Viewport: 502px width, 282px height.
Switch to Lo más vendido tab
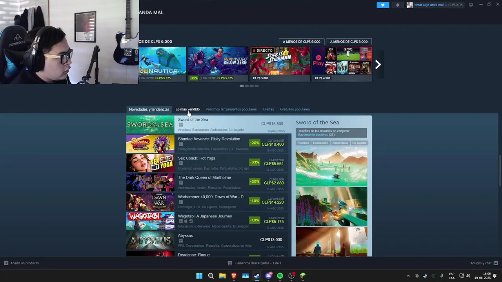pos(187,109)
